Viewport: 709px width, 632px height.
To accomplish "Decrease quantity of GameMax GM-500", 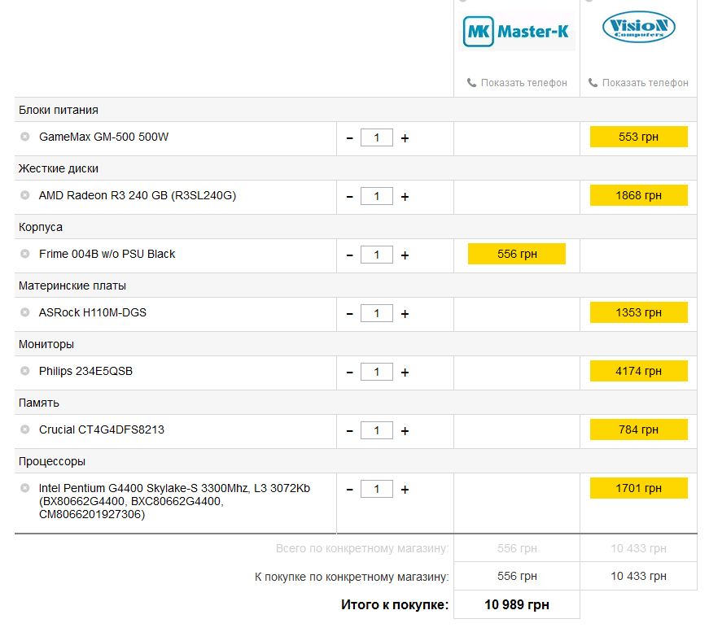I will (349, 138).
